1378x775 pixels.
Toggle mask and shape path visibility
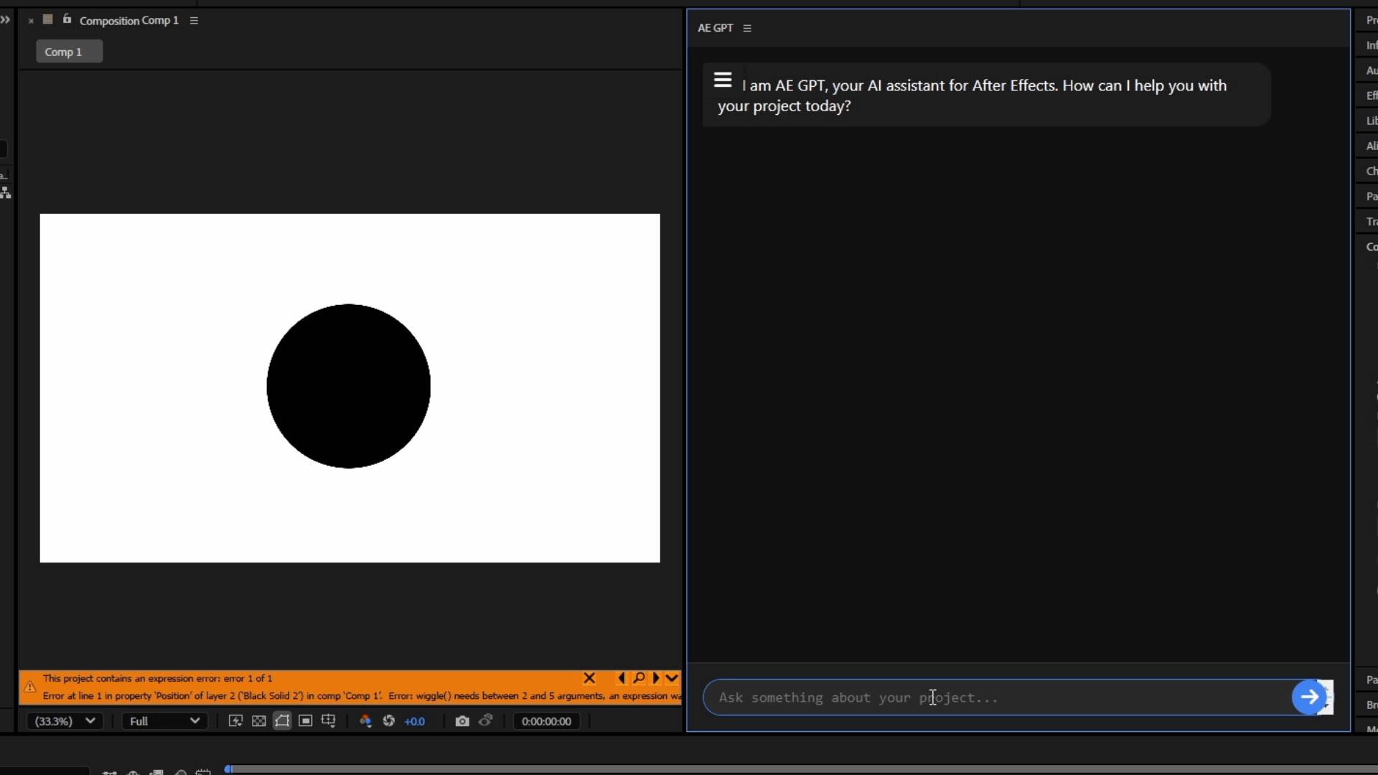pyautogui.click(x=282, y=721)
